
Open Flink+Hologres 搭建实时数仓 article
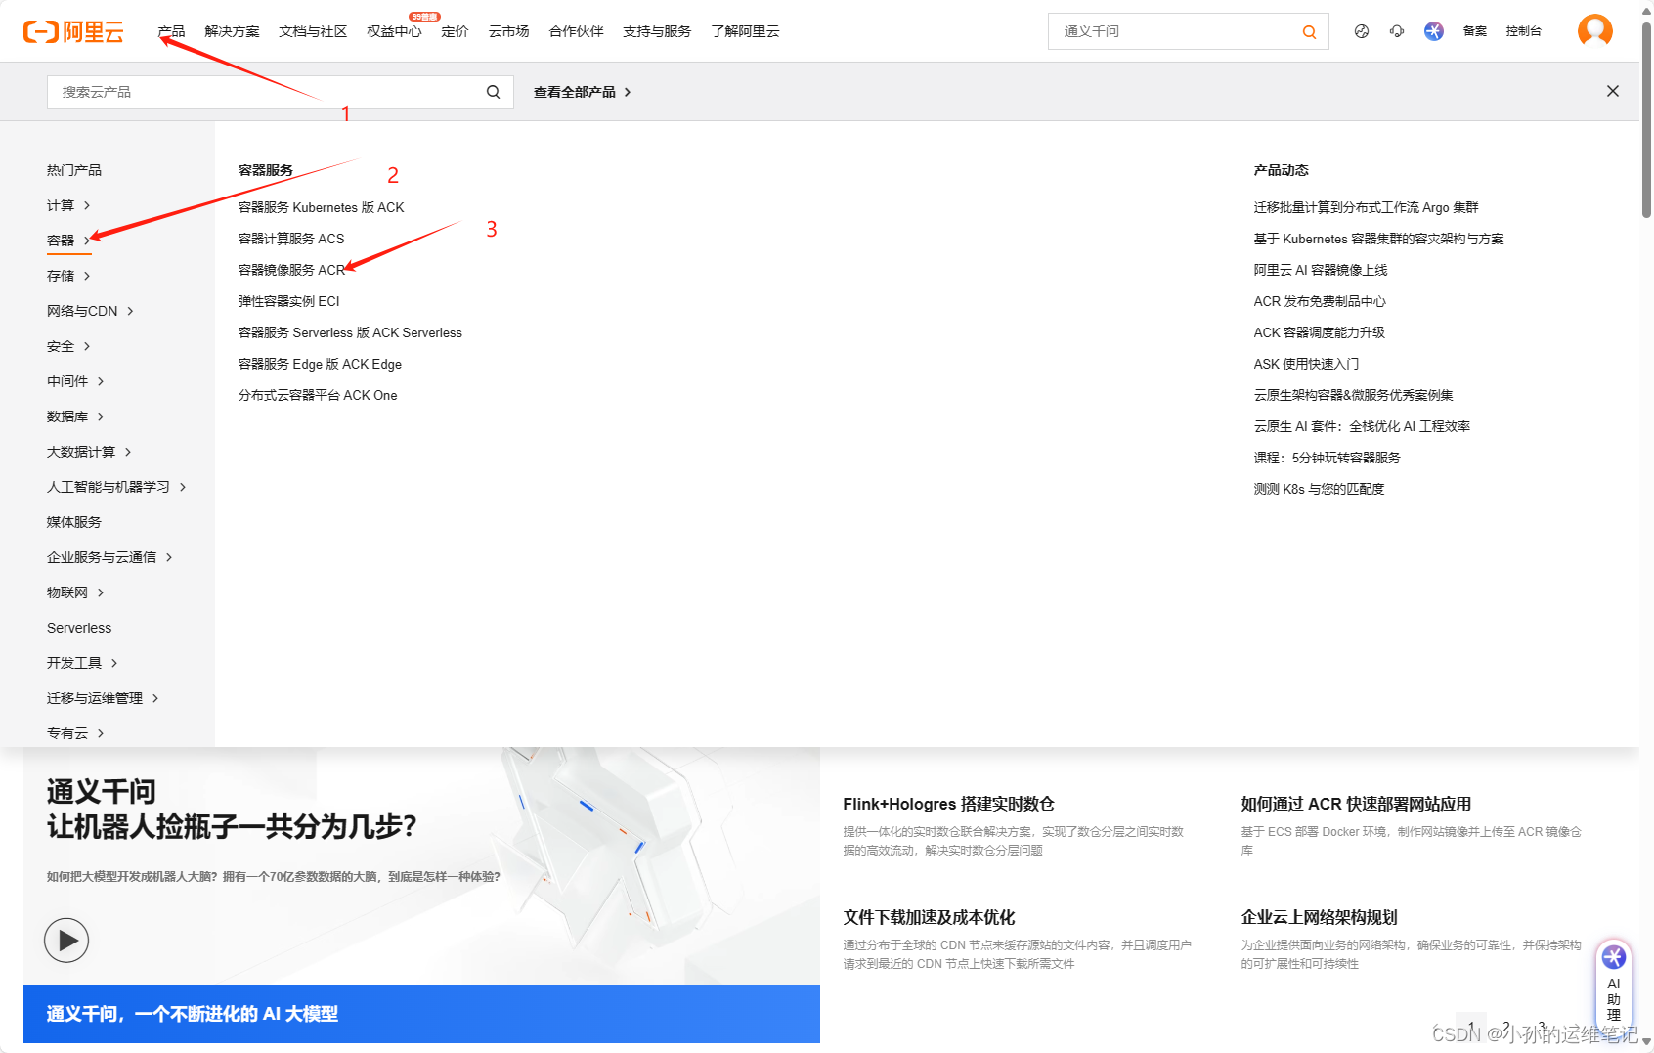[x=948, y=804]
